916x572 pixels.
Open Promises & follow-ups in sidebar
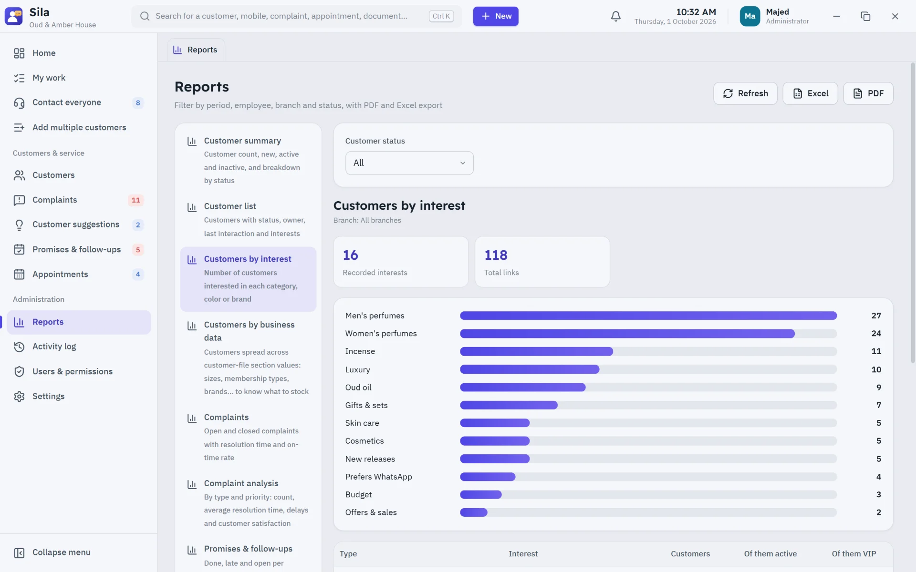click(79, 249)
